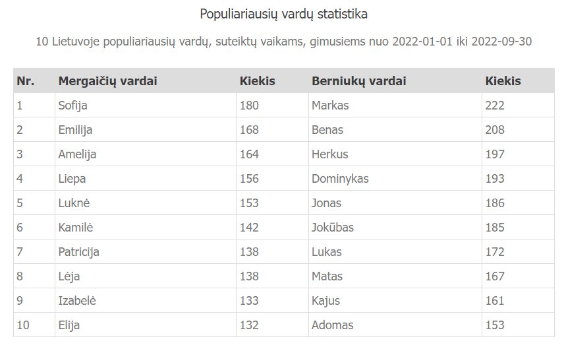Select the name Kajus
Screen dimensions: 566x347
pos(325,301)
